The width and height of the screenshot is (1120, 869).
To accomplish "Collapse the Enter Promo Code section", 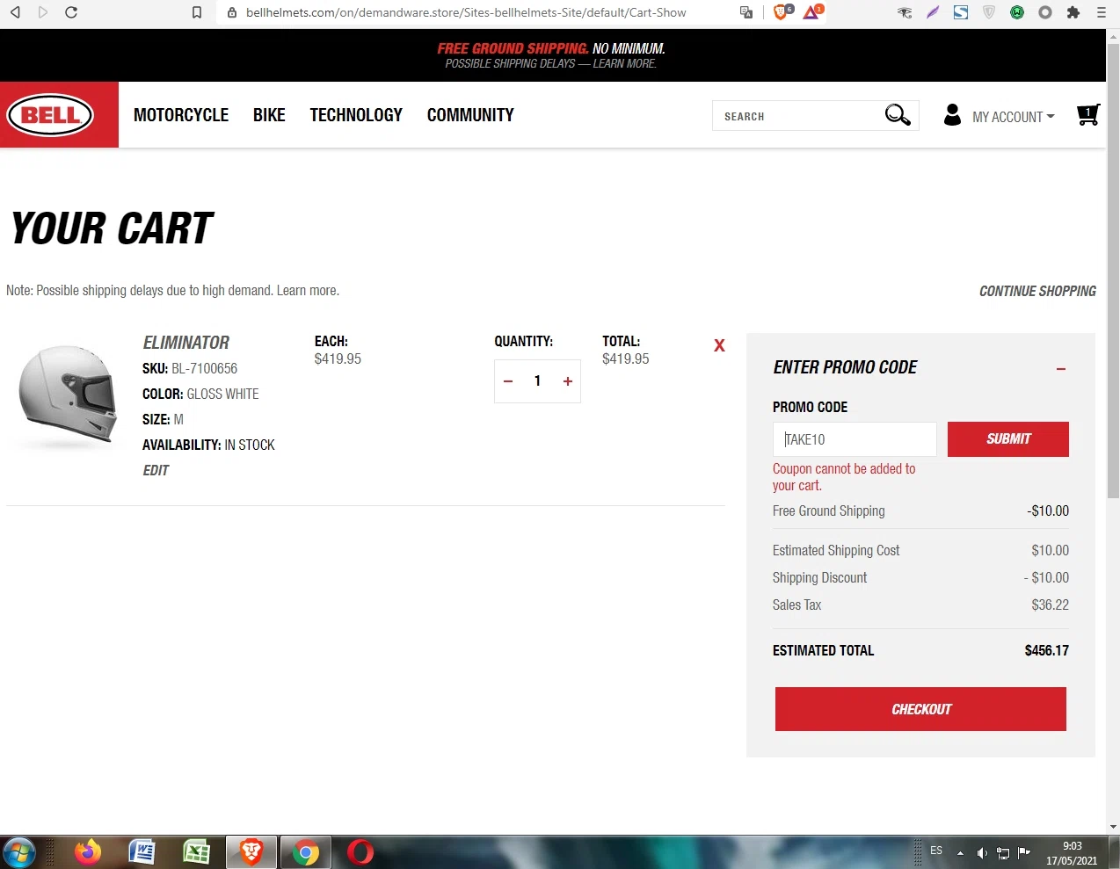I will (1061, 369).
